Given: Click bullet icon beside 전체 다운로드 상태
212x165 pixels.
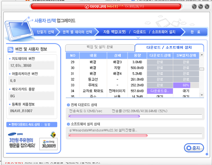Looking at the screenshot, I should (x=68, y=105).
